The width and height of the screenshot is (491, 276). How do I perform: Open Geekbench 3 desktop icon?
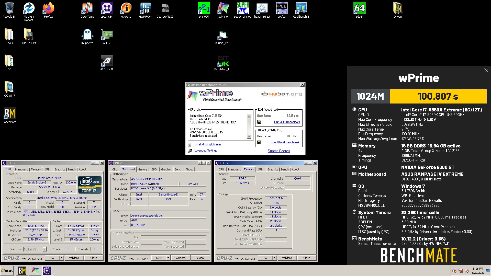coord(301,10)
